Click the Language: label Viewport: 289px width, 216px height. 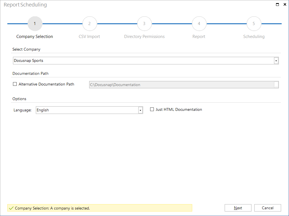[x=23, y=110]
